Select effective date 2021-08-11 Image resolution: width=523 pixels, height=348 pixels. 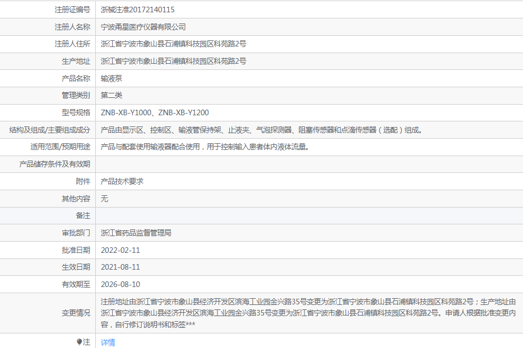pos(121,267)
